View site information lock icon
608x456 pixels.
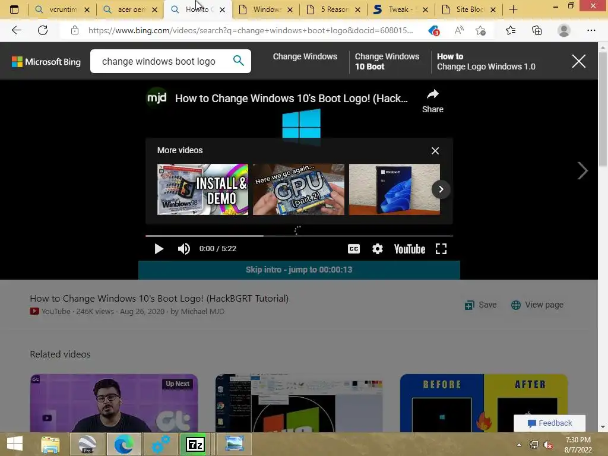pyautogui.click(x=75, y=30)
